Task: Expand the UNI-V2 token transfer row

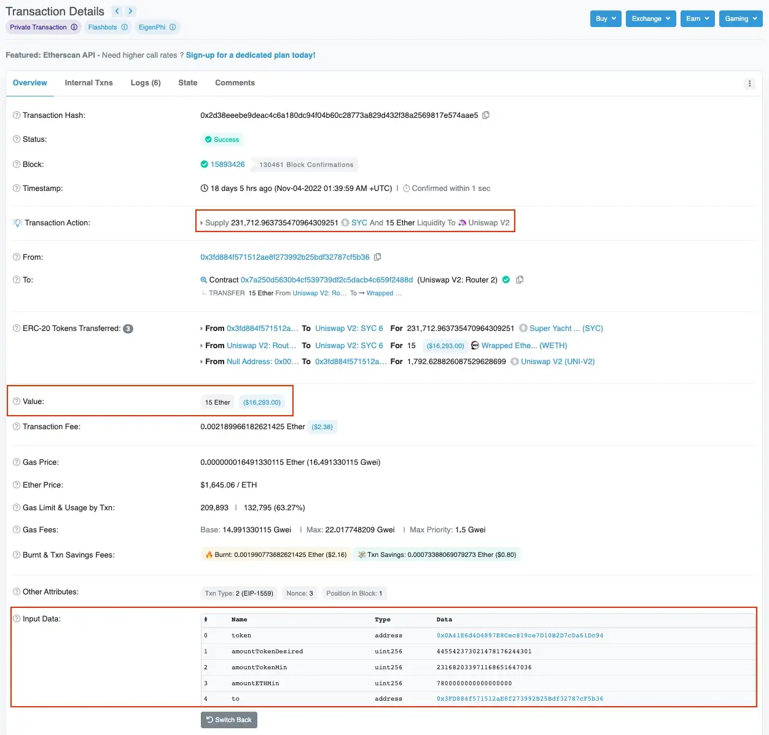Action: coord(201,362)
